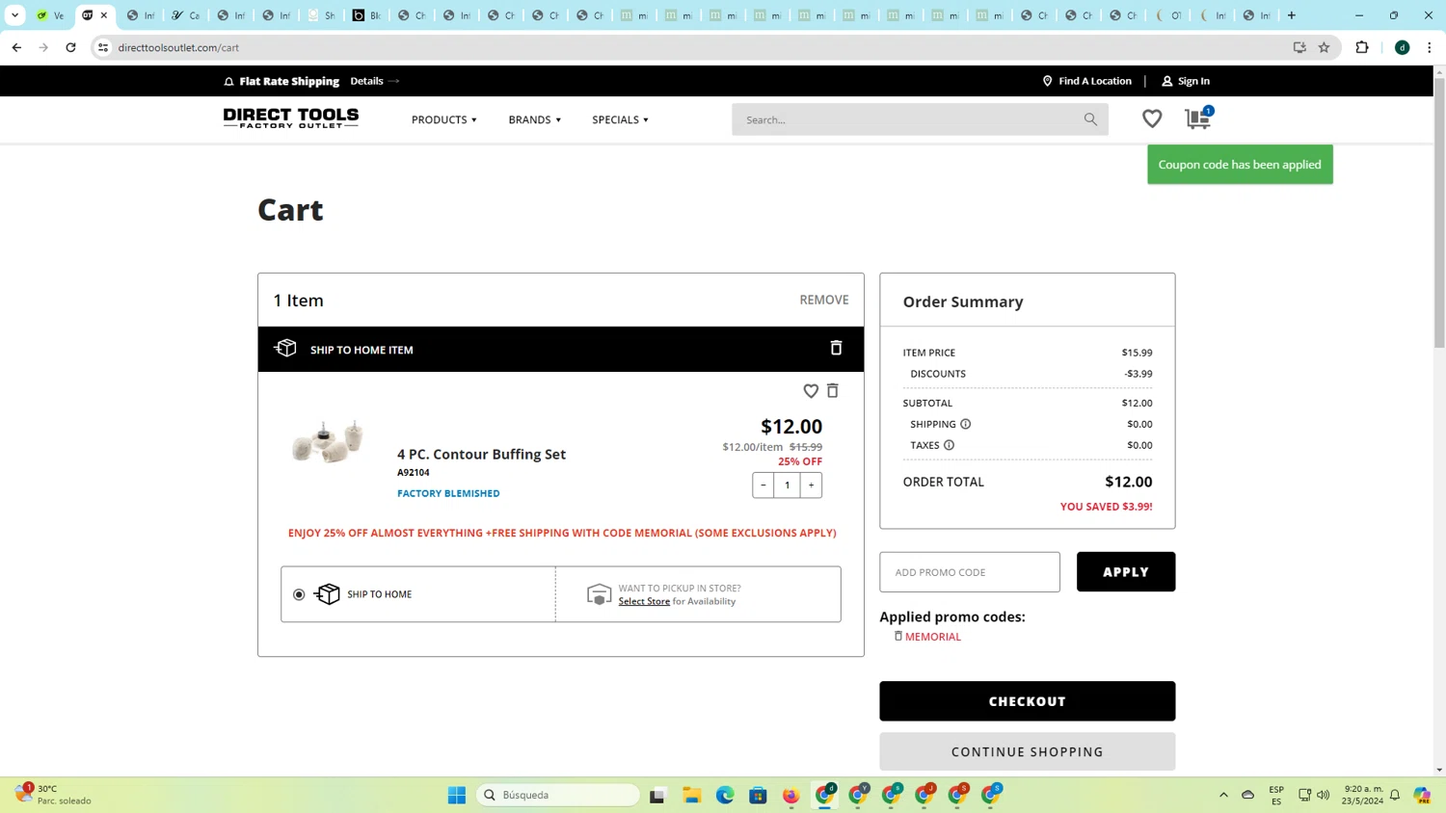Screen dimensions: 1446x813
Task: Click the Remove link in the cart header
Action: 824,300
